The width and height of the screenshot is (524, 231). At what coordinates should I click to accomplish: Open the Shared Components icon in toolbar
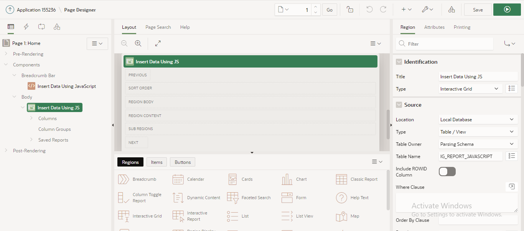[x=451, y=10]
